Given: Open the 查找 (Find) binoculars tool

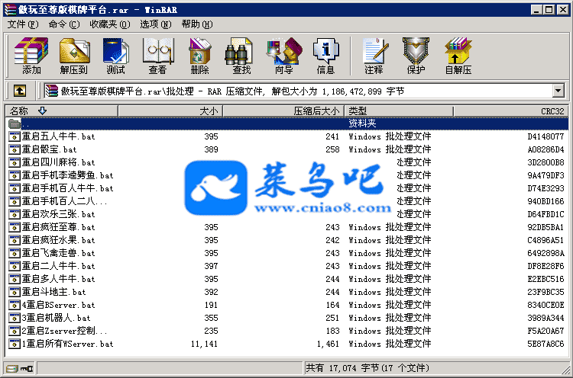Looking at the screenshot, I should coord(241,56).
